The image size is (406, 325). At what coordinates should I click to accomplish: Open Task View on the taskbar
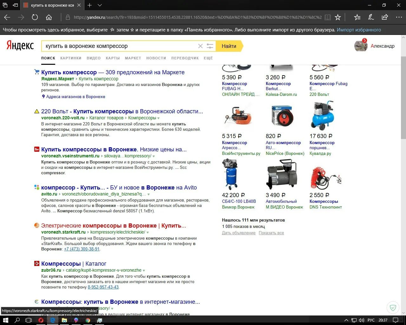[29, 320]
